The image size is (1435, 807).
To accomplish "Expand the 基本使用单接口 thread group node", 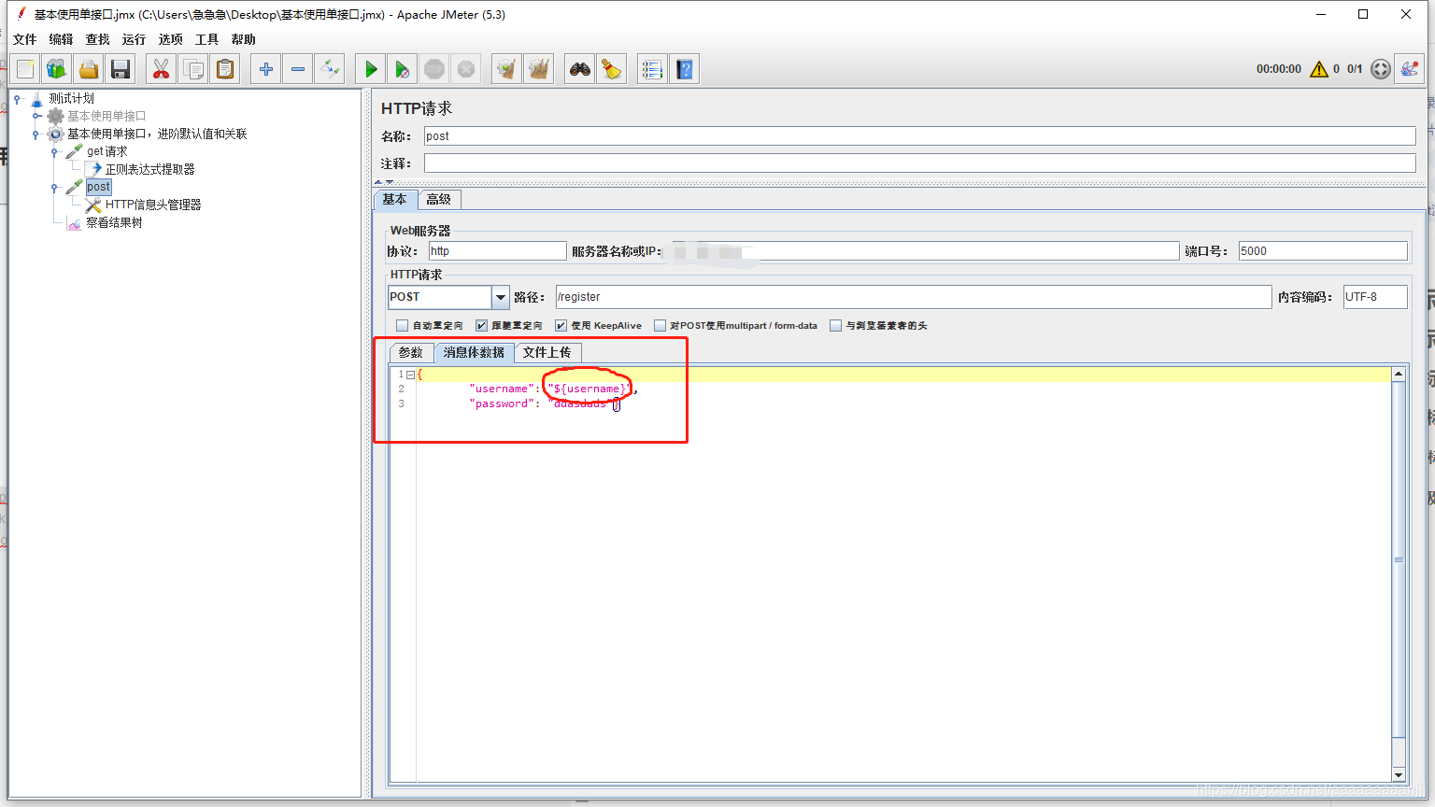I will (x=36, y=116).
